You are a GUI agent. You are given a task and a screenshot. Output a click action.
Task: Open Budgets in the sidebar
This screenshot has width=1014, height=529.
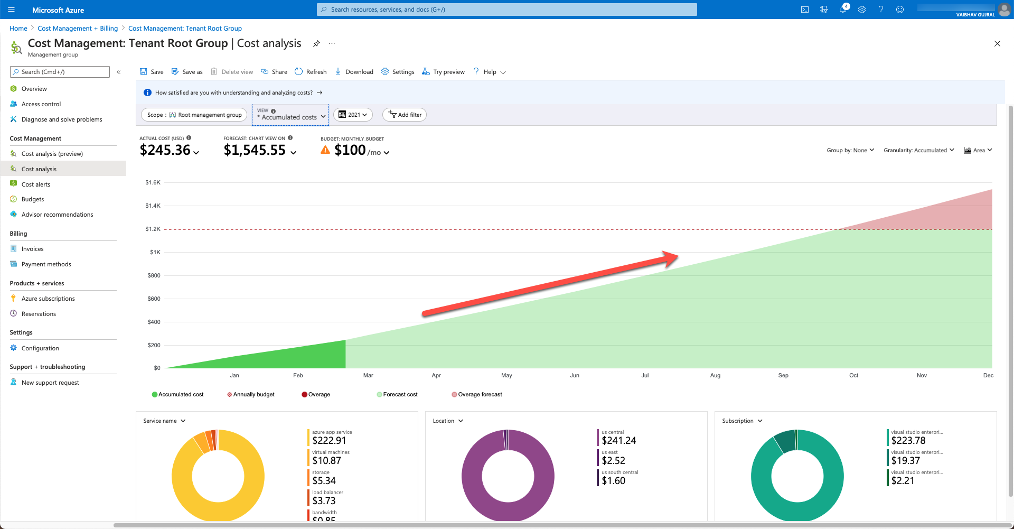[33, 199]
